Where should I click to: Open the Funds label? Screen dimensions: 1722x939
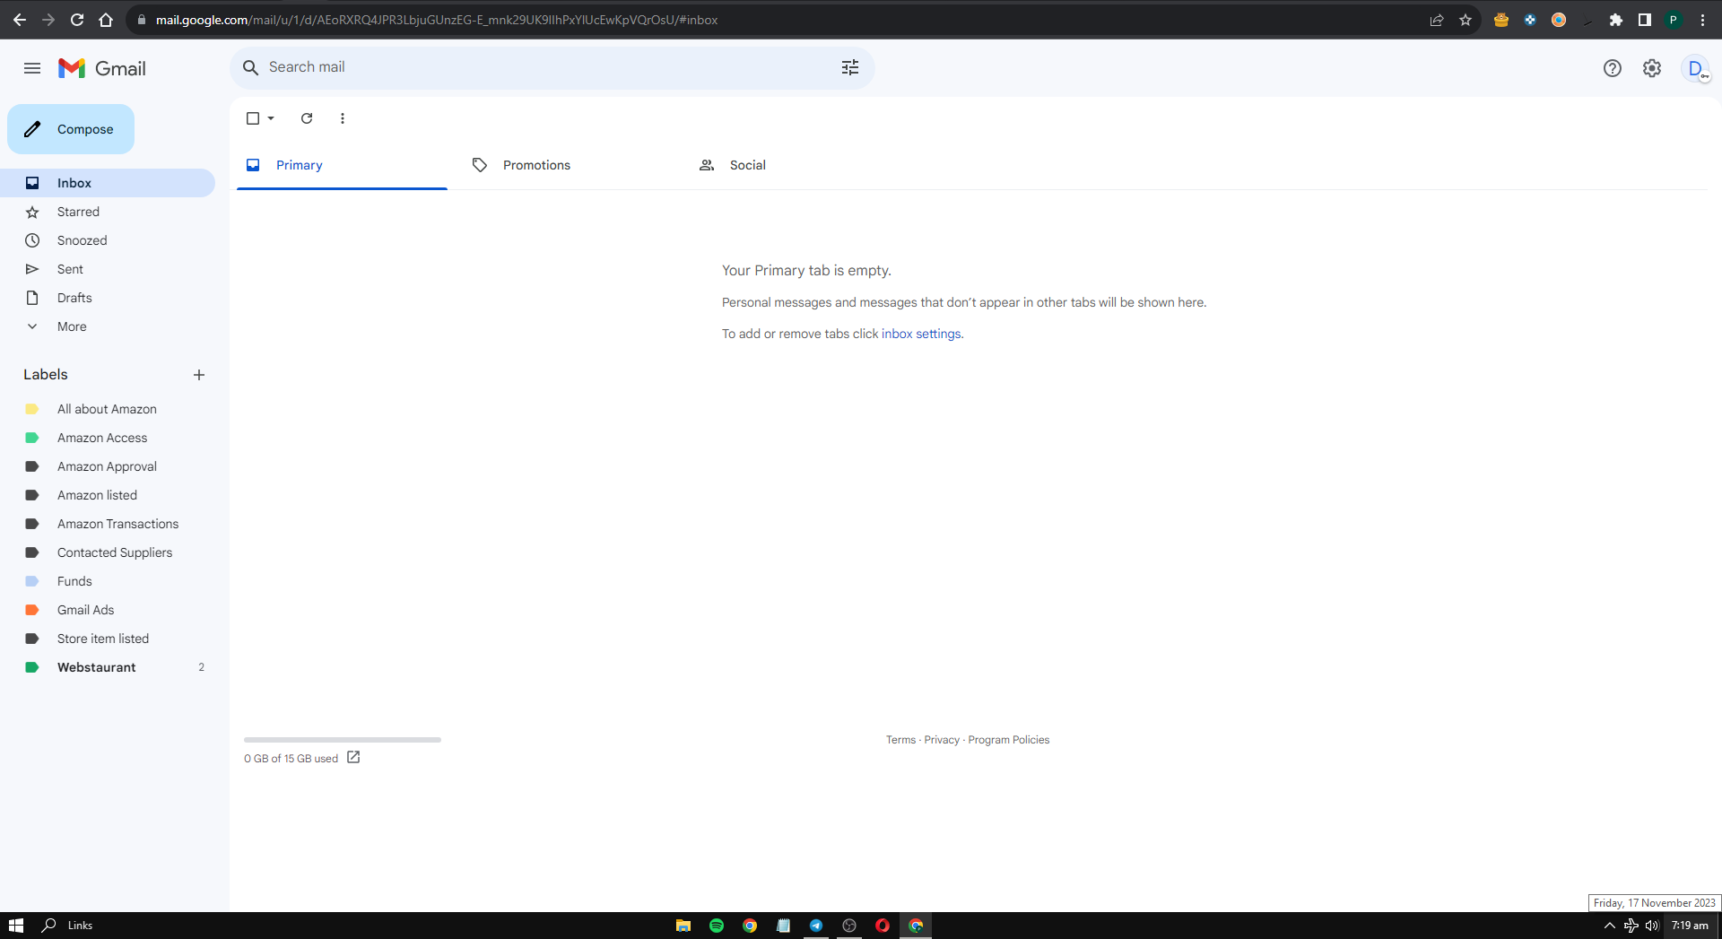tap(108, 581)
